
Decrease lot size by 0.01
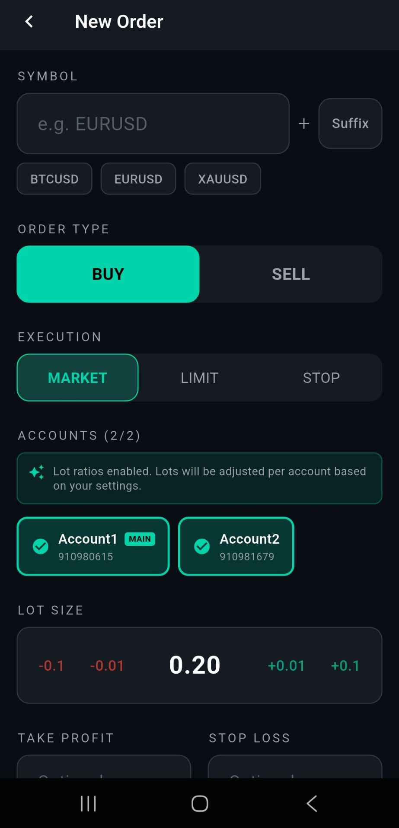coord(107,666)
